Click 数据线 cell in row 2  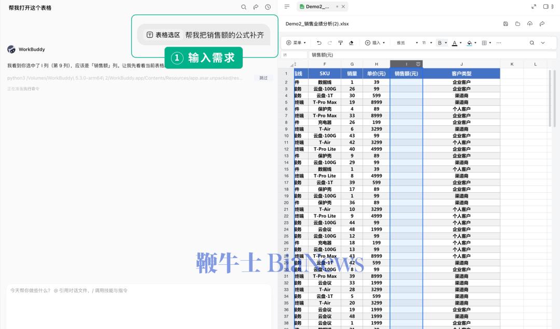pyautogui.click(x=324, y=82)
